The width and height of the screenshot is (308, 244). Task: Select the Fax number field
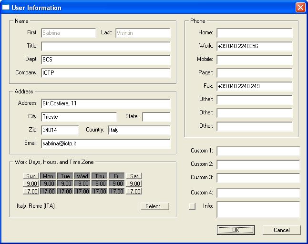[254, 87]
